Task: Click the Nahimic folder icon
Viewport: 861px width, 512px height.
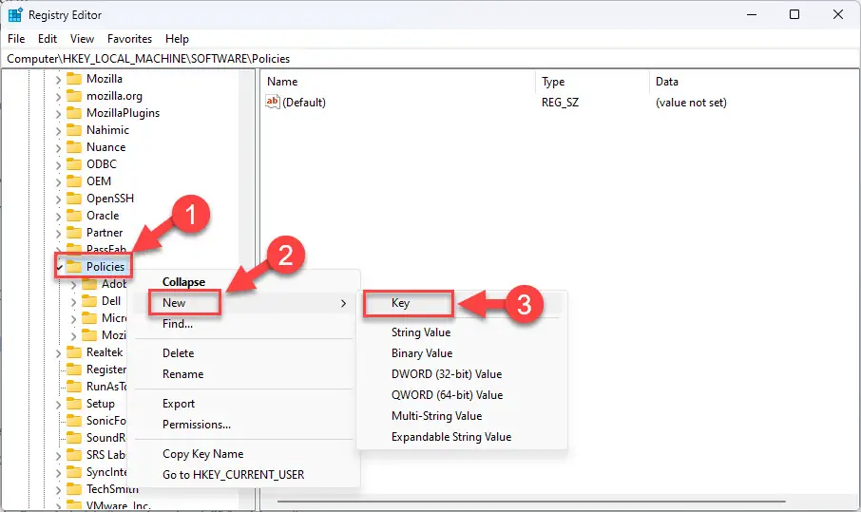Action: [73, 130]
